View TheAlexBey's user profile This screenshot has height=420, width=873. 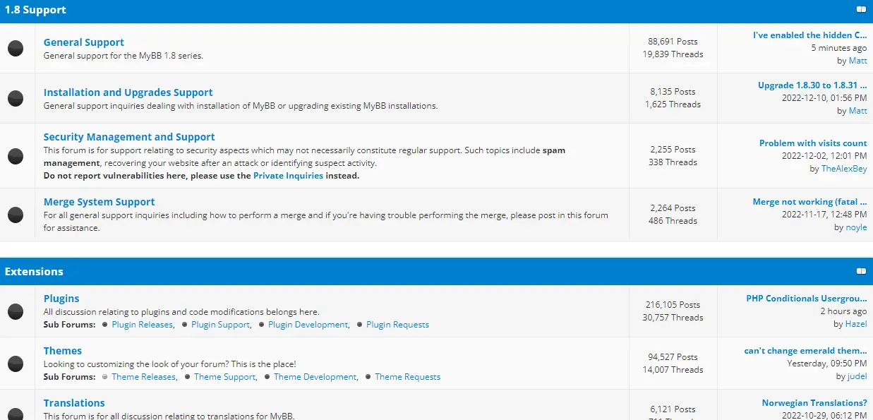click(x=844, y=169)
